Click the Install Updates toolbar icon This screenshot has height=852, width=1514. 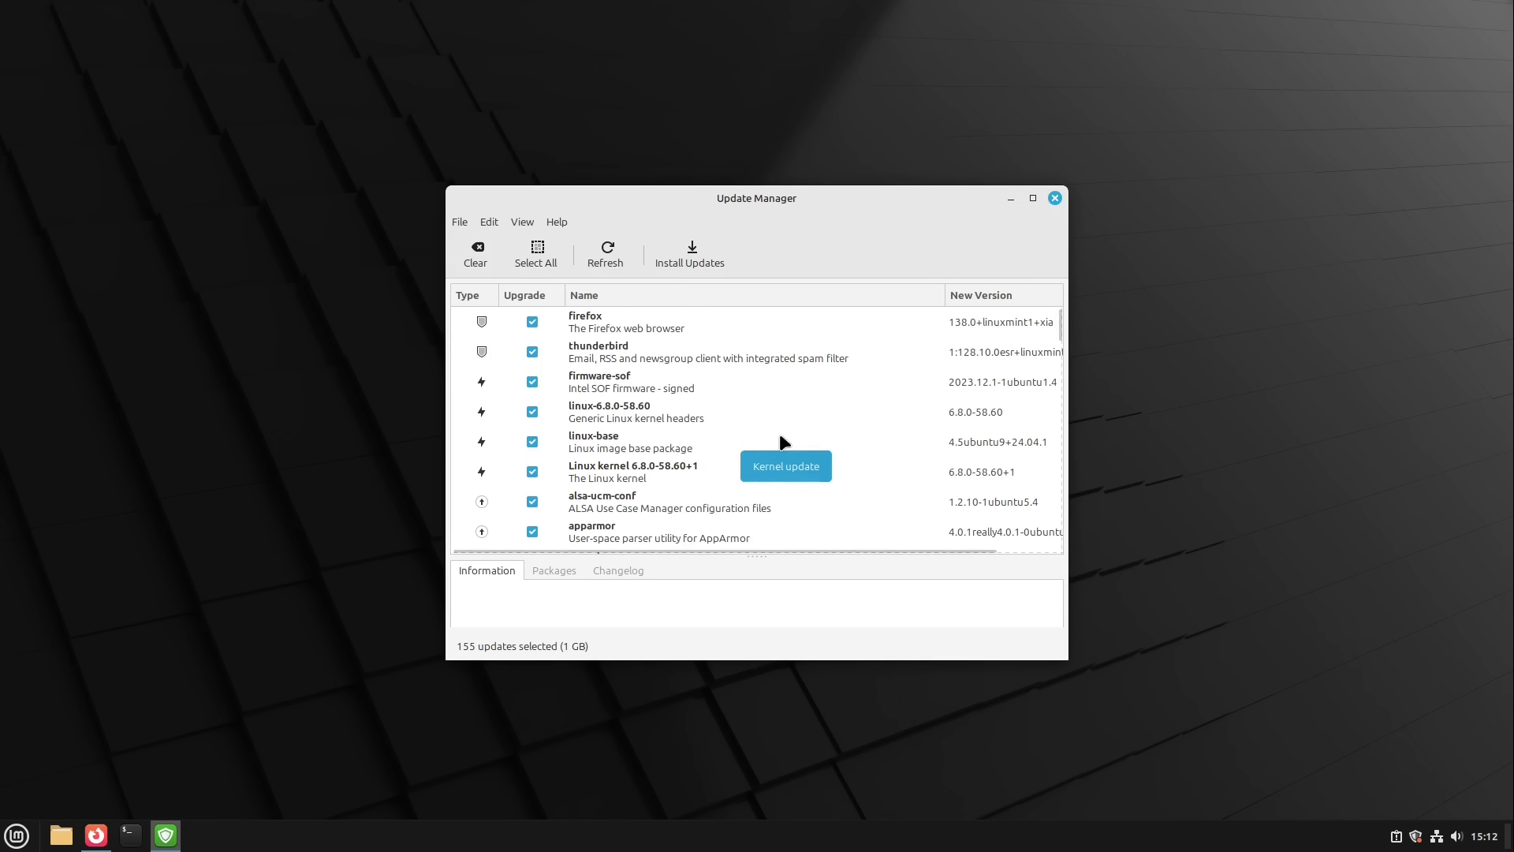[690, 247]
